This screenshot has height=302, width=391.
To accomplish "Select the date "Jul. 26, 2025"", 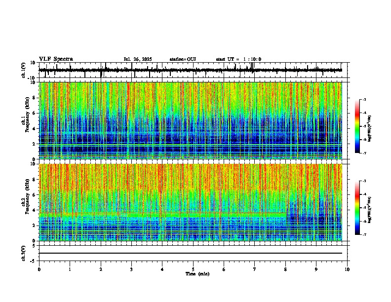I will [x=138, y=59].
